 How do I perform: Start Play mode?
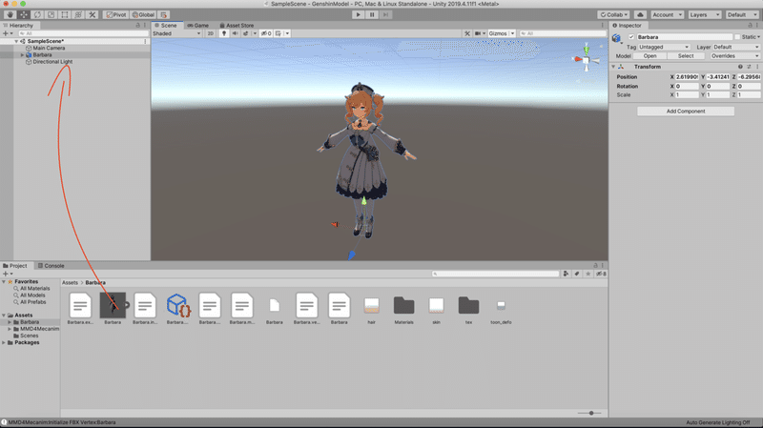pyautogui.click(x=359, y=14)
